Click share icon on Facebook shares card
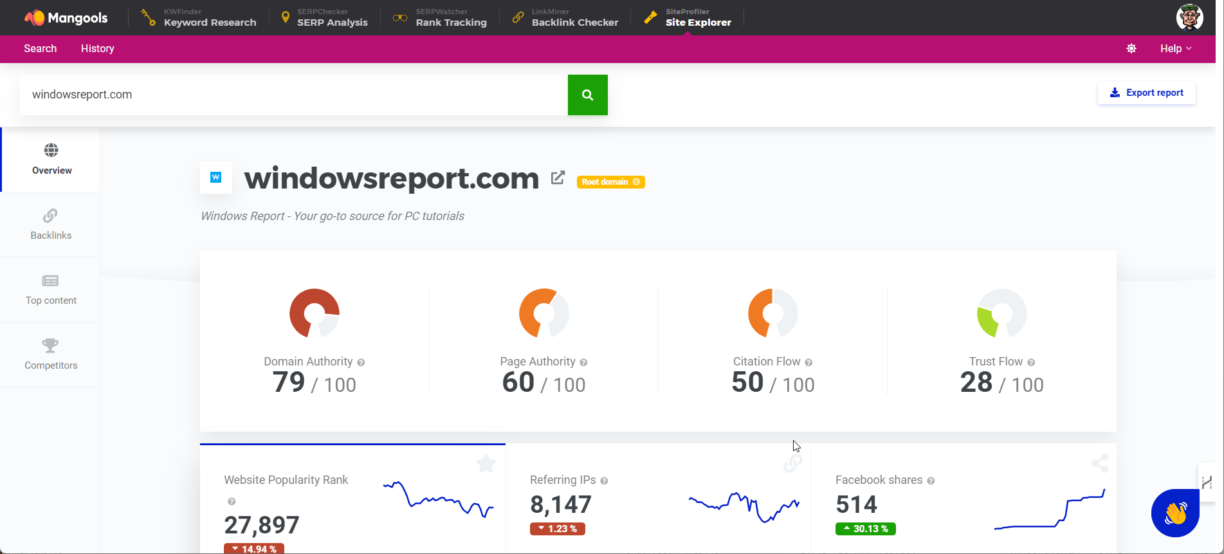The height and width of the screenshot is (554, 1224). tap(1100, 463)
